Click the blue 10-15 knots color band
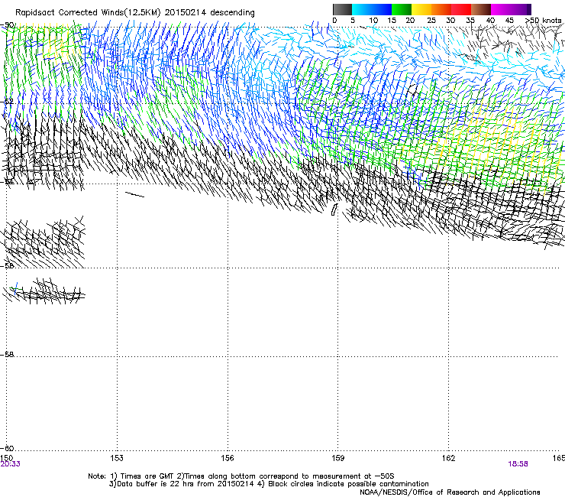Screen dimensions: 565x497 [382, 9]
